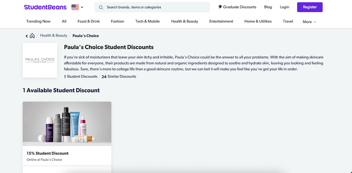Viewport: 352px width, 173px height.
Task: Click the search magnifier icon
Action: 101,7
